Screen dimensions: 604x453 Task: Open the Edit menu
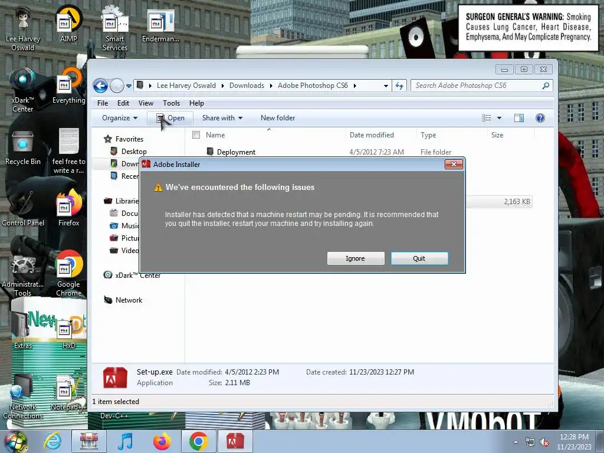[x=123, y=103]
